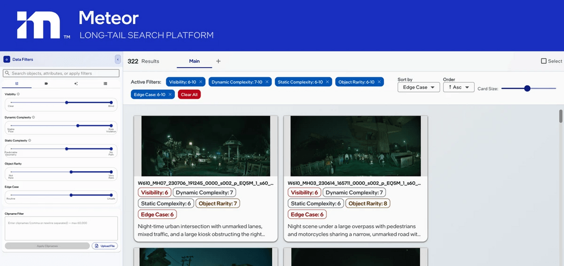Click the Upload File button
This screenshot has height=266, width=564.
104,246
